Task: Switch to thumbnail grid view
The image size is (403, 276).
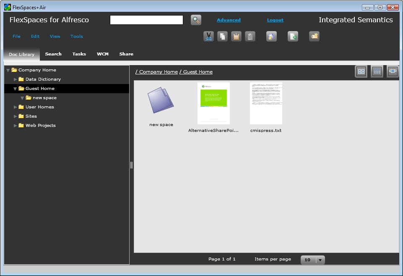Action: 361,71
